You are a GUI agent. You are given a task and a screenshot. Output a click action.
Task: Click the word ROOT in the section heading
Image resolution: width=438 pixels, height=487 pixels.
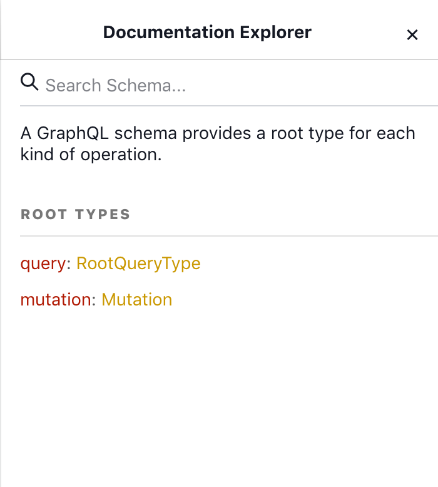point(43,214)
